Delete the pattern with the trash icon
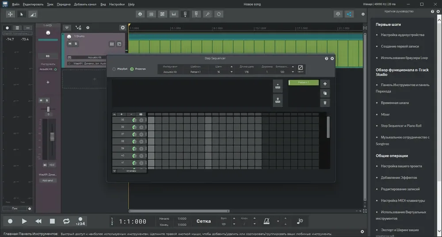 [x=325, y=103]
